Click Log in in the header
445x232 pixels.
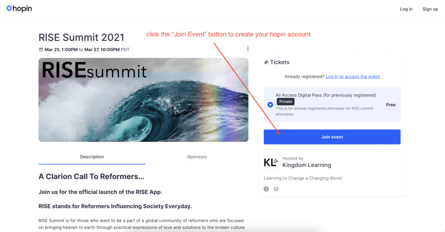[406, 9]
